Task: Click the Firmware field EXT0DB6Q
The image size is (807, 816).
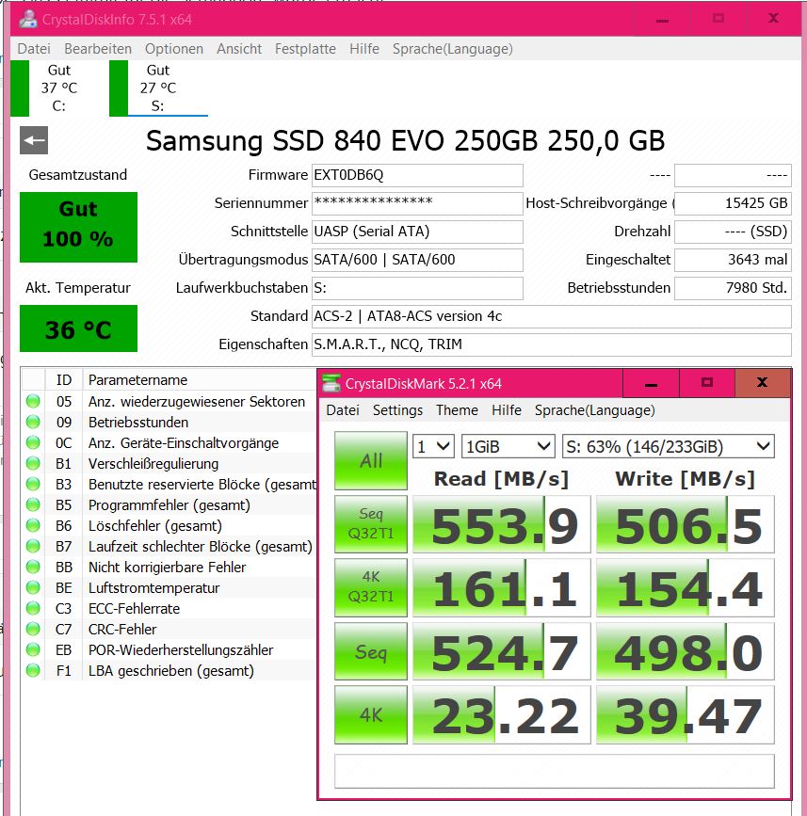Action: click(x=417, y=175)
